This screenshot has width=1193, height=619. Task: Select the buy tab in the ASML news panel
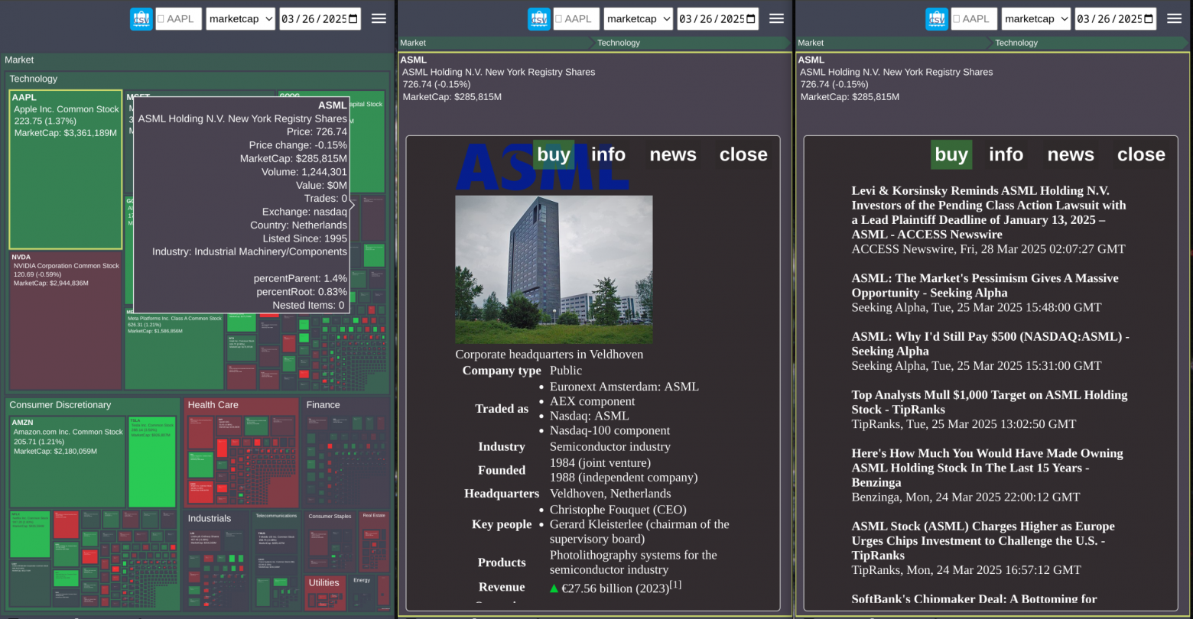pyautogui.click(x=951, y=154)
